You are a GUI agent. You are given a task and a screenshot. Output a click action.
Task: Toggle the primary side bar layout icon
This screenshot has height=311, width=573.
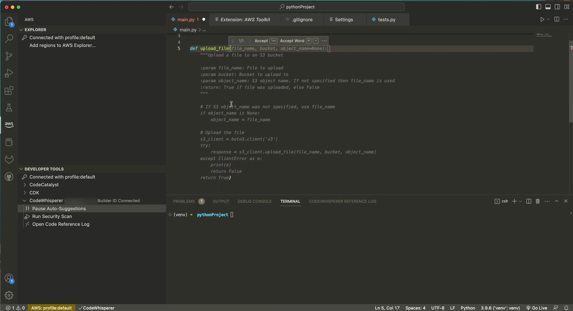[539, 7]
